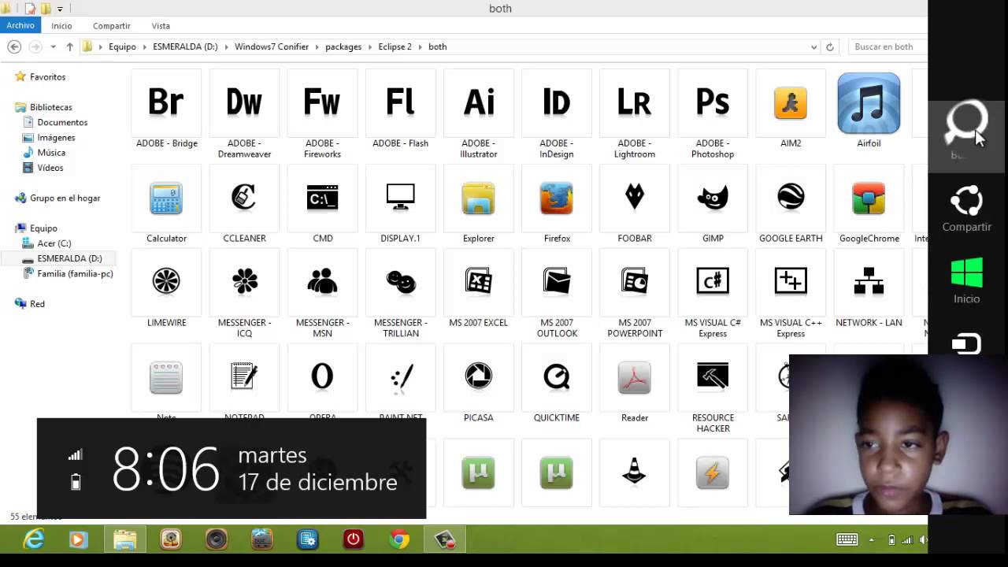Viewport: 1008px width, 567px height.
Task: Click ESMERALDA (D:) in the address path
Action: pos(185,46)
